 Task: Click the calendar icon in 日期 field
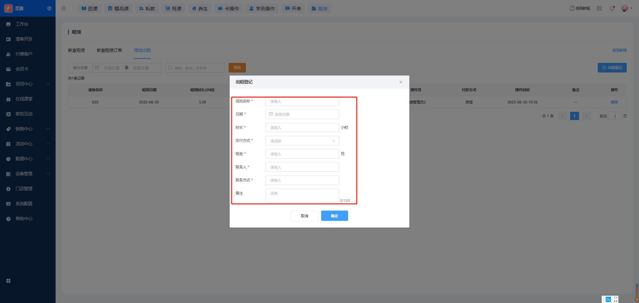coord(271,114)
